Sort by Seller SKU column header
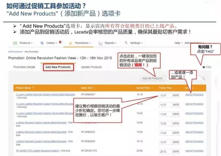This screenshot has height=156, width=221. (87, 88)
